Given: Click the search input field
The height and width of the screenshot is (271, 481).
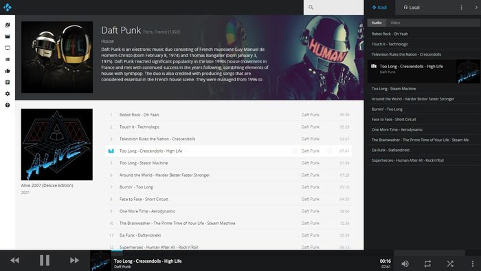Looking at the screenshot, I should (x=333, y=8).
